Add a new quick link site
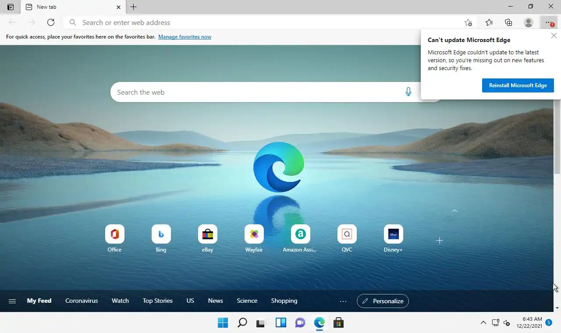Screen dimensions: 561x333 [x=440, y=241]
